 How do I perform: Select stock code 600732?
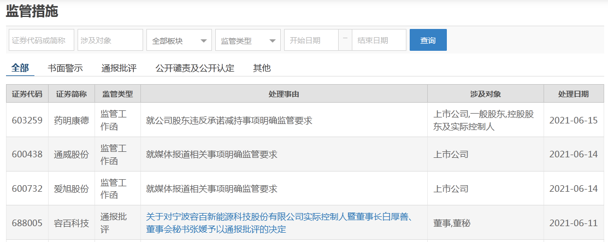27,189
